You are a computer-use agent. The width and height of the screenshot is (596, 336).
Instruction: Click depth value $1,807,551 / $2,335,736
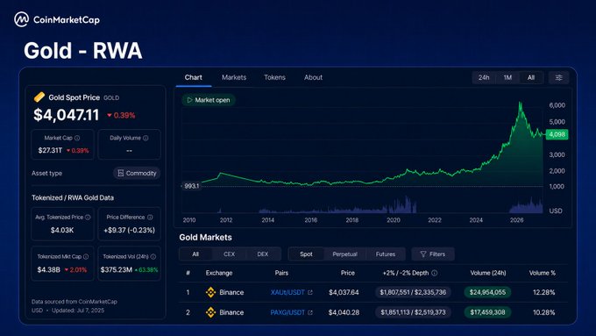pos(413,292)
